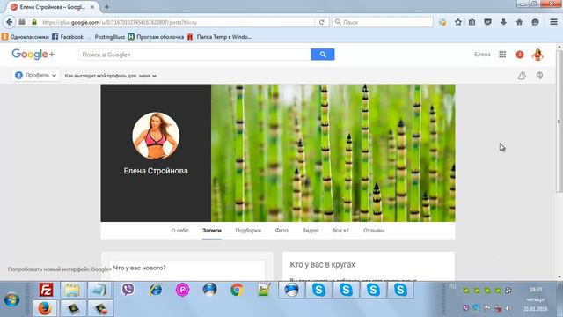Open the О себе tab
This screenshot has height=317, width=563.
pos(179,231)
